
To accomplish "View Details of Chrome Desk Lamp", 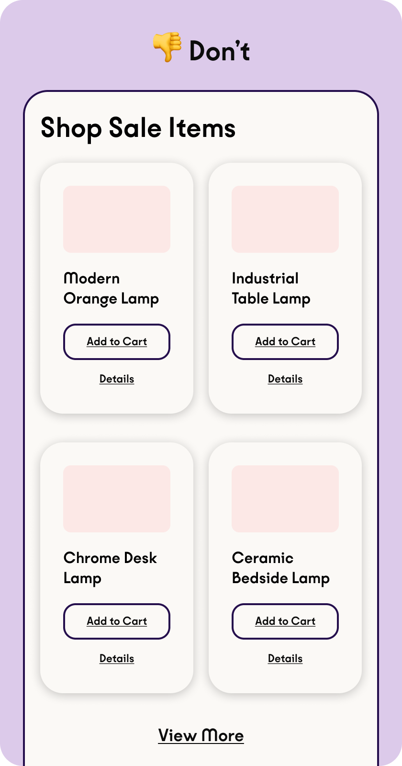I will pos(117,659).
